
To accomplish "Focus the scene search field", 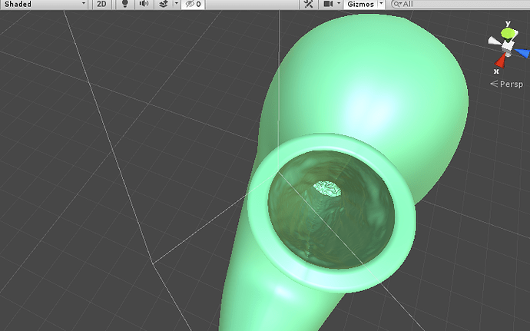I will pos(460,4).
